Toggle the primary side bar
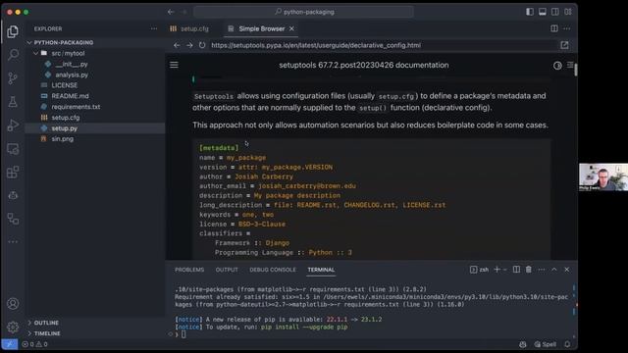This screenshot has width=628, height=353. pos(530,12)
